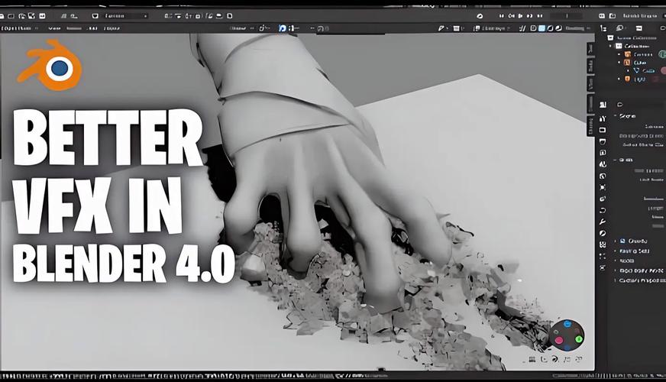The width and height of the screenshot is (666, 382).
Task: Open the outliner editor type icon
Action: 603,28
